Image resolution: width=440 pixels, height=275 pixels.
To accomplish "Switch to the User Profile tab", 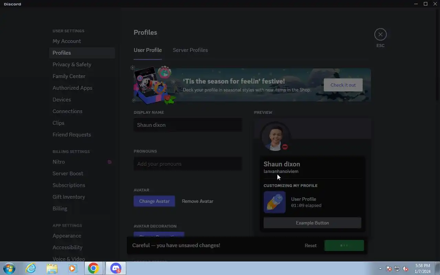I will click(x=147, y=50).
